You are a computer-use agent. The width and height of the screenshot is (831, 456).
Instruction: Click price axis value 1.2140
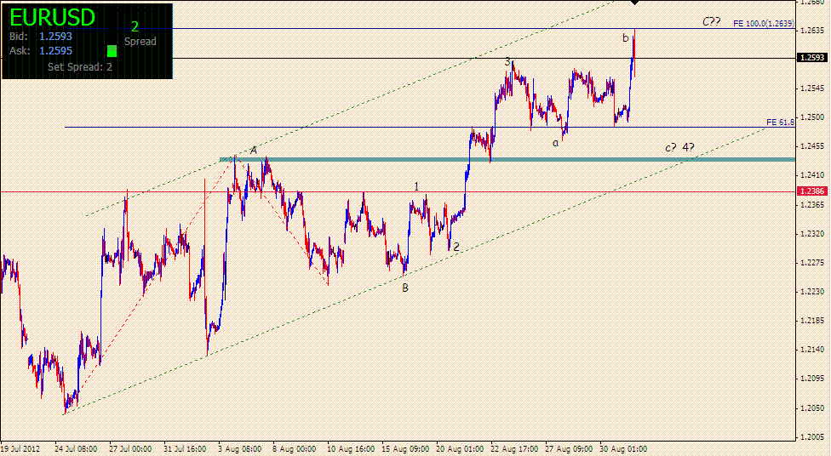click(812, 350)
